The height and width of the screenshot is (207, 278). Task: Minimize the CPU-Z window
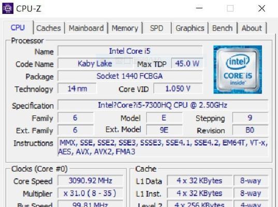199,8
